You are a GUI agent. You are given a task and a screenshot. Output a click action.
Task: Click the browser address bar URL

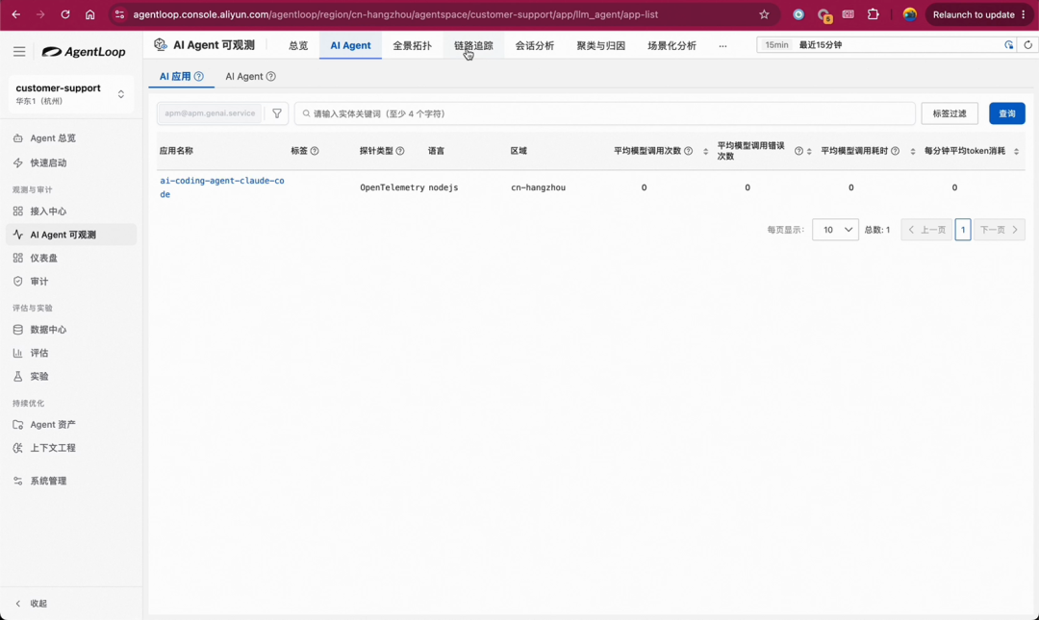coord(395,14)
